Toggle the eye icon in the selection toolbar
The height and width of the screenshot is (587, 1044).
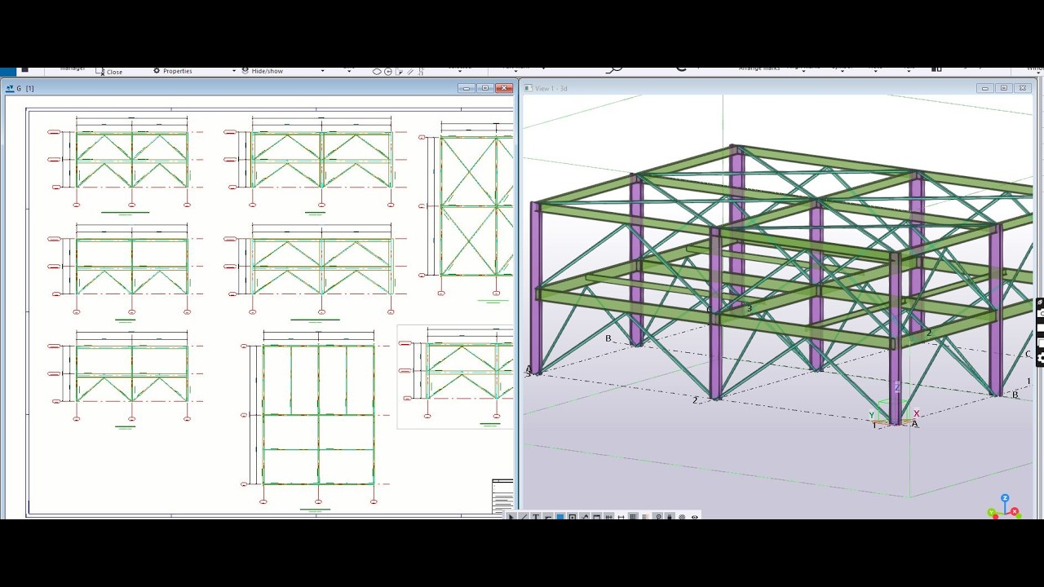(x=695, y=517)
